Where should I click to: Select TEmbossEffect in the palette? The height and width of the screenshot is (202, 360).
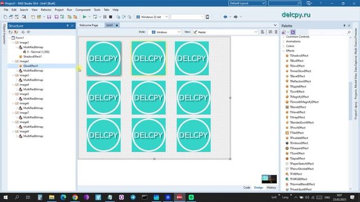pyautogui.click(x=299, y=143)
